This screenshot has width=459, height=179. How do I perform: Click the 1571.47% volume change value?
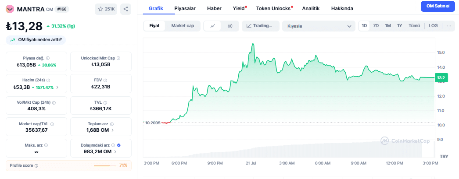[44, 87]
